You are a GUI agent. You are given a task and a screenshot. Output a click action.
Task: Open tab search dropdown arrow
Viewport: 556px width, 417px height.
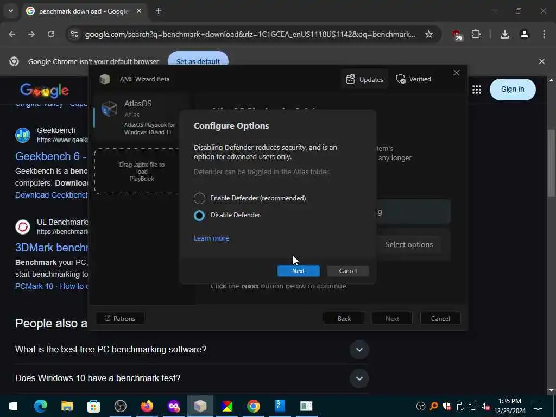coord(11,11)
